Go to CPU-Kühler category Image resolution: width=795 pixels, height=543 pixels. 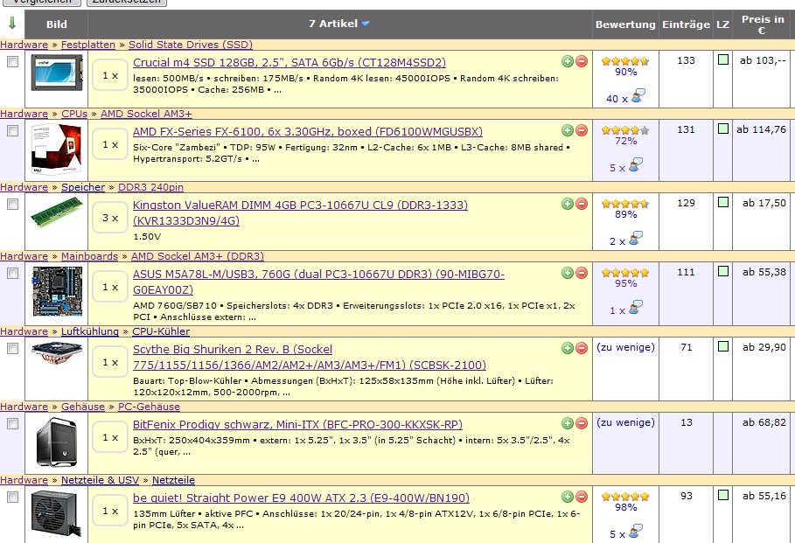(161, 331)
